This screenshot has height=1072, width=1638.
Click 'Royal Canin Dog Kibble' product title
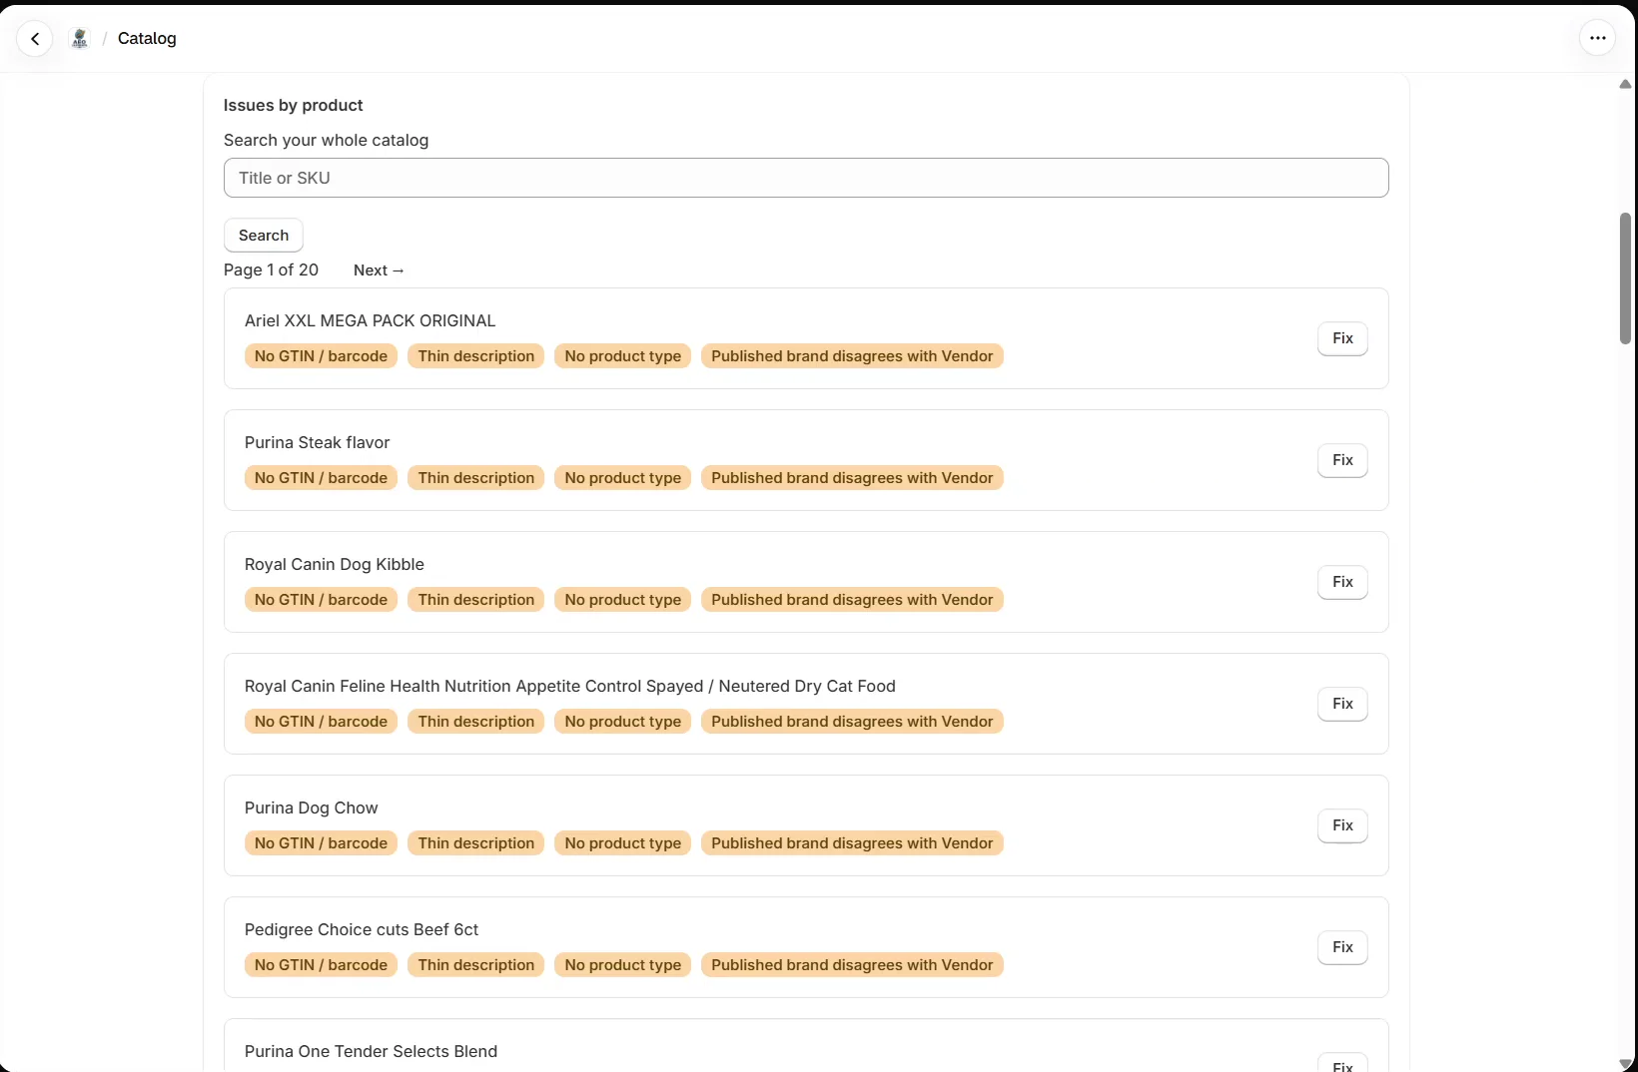click(335, 565)
